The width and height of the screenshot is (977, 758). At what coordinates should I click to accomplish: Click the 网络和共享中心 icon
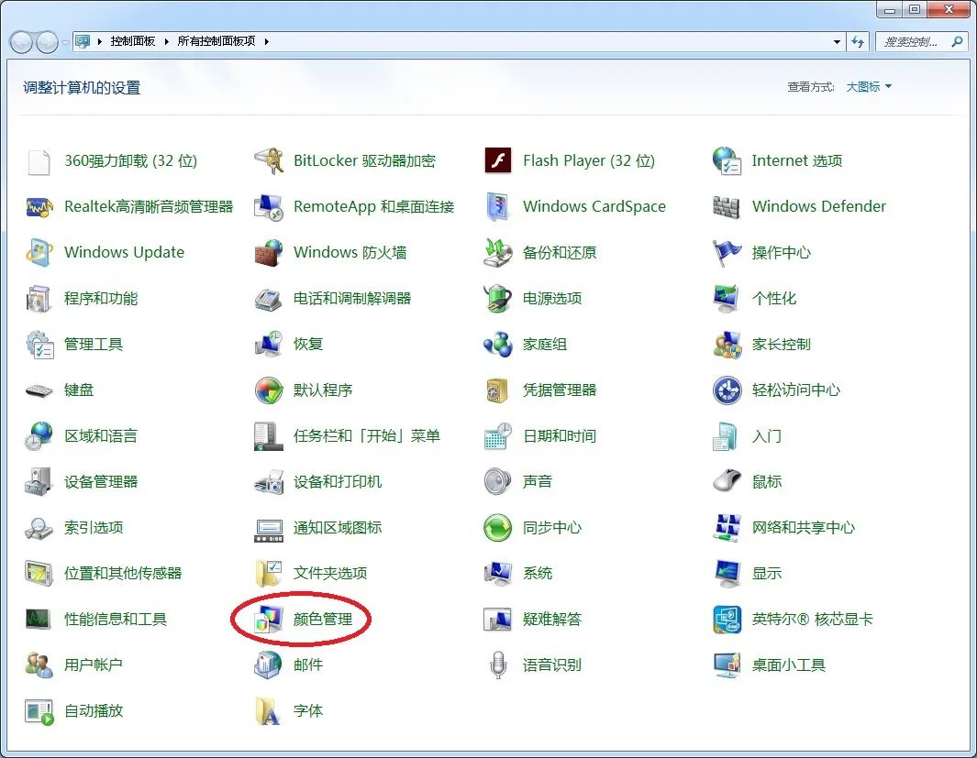point(727,528)
